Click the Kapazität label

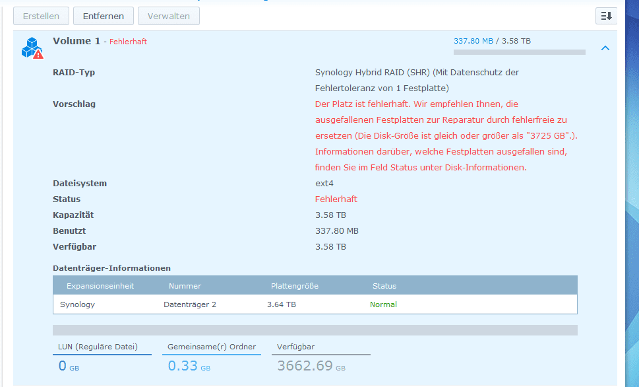click(x=73, y=215)
